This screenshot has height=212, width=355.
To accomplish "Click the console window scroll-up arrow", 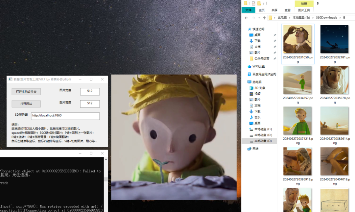I will coord(106,159).
